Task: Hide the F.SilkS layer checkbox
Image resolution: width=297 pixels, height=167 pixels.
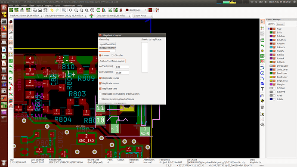Action: (x=274, y=51)
